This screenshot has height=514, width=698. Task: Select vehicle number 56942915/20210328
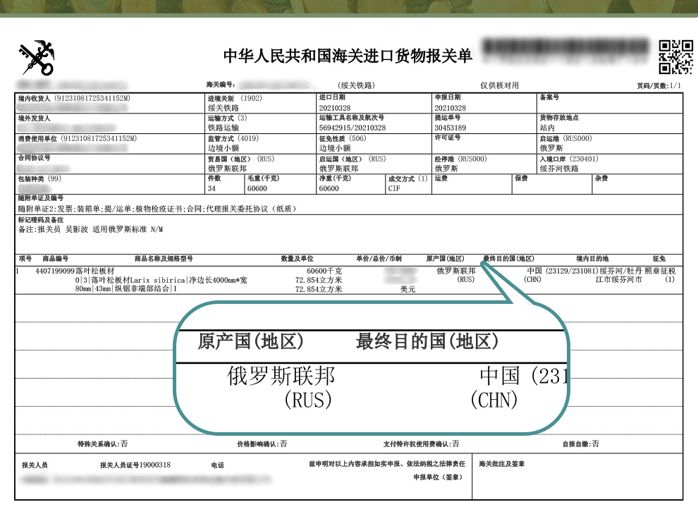353,128
